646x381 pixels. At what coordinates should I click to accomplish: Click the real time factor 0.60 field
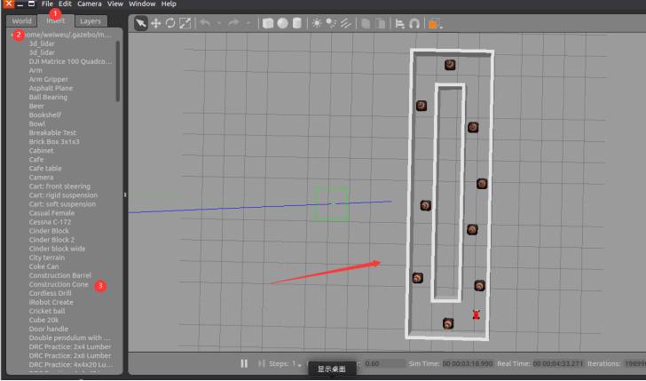click(x=385, y=364)
